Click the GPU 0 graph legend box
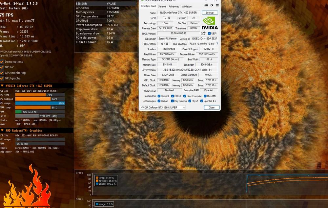 (106, 180)
